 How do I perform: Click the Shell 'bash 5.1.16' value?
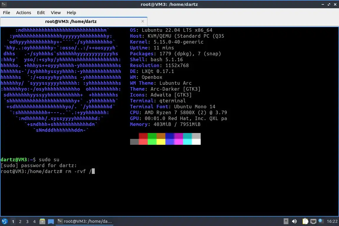pyautogui.click(x=167, y=59)
